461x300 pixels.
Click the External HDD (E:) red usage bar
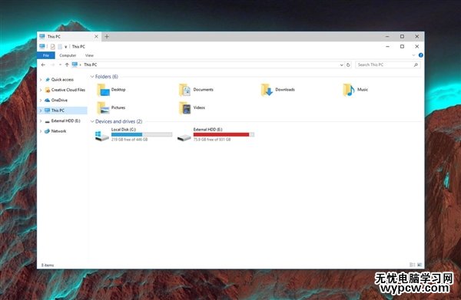tap(224, 134)
